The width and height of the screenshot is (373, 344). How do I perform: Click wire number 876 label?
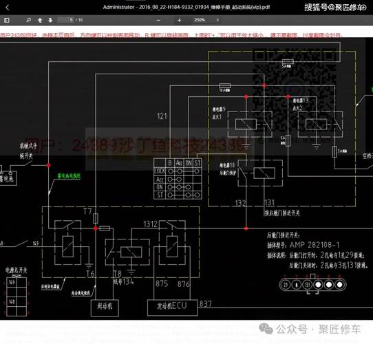tap(184, 283)
